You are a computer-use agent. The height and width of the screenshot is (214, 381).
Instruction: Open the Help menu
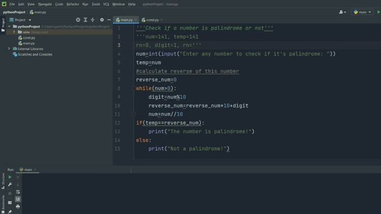[x=132, y=4]
